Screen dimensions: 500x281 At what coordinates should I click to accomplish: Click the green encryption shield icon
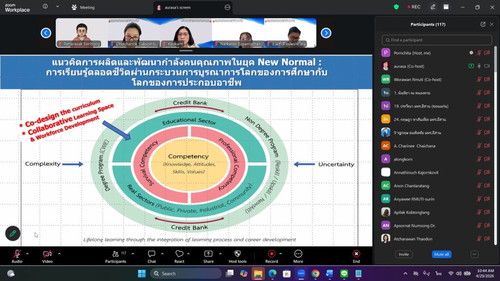click(396, 7)
